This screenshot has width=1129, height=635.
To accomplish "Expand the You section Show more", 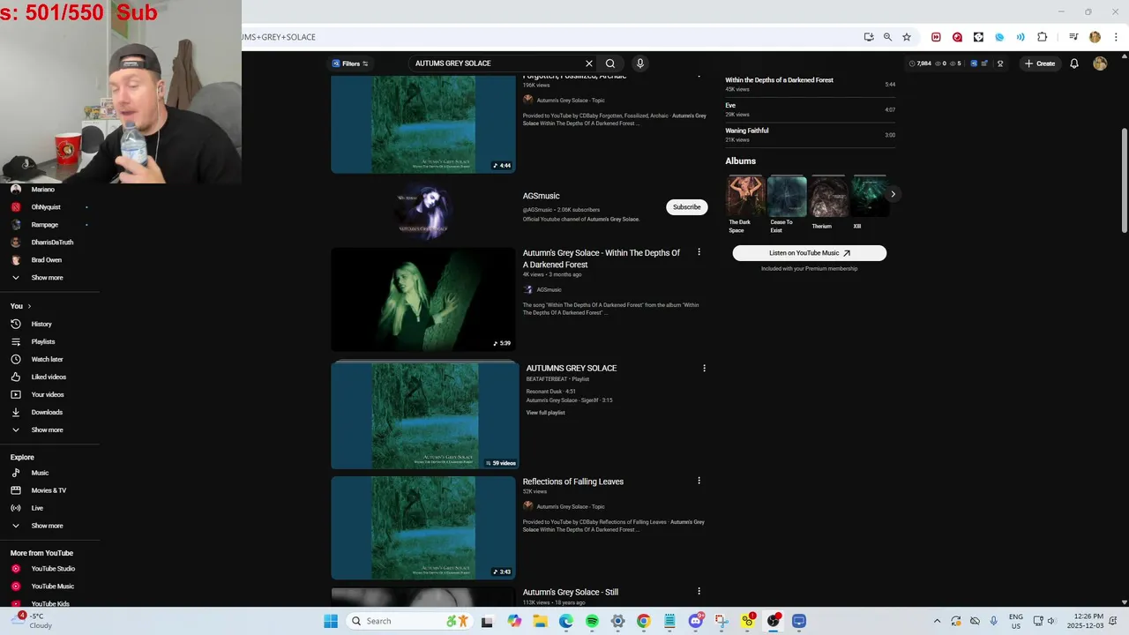I will tap(47, 430).
